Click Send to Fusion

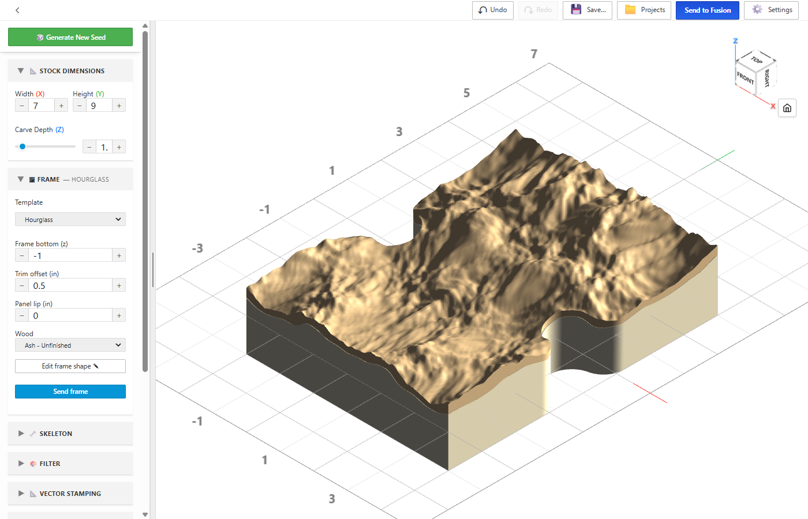pos(707,10)
